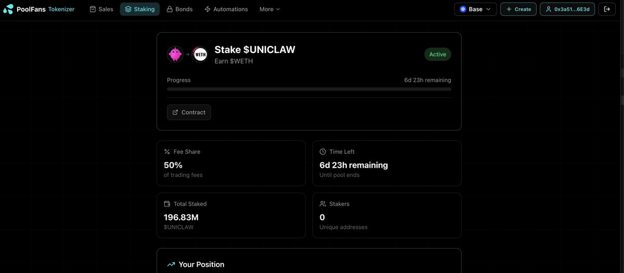Click the Time Left clock icon
624x273 pixels.
[323, 152]
